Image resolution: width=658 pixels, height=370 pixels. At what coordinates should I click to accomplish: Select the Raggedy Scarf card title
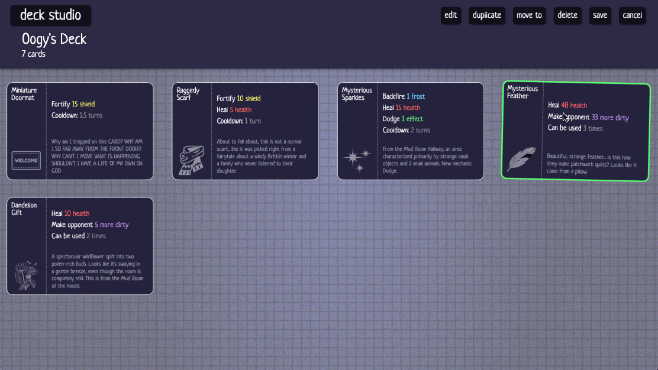tap(188, 94)
